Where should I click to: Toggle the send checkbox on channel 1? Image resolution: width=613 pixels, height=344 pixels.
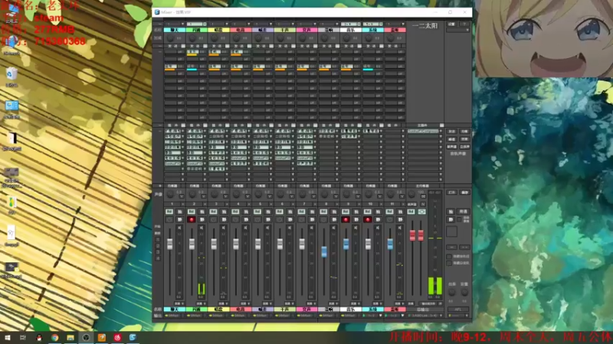point(182,46)
